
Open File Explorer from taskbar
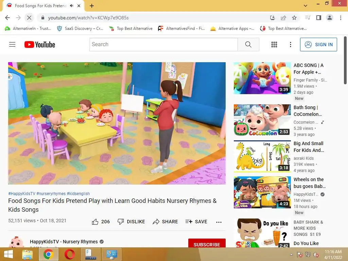click(x=28, y=254)
